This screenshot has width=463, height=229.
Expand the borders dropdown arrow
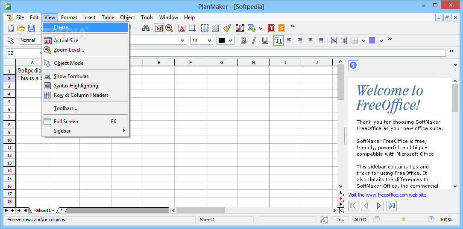[364, 41]
